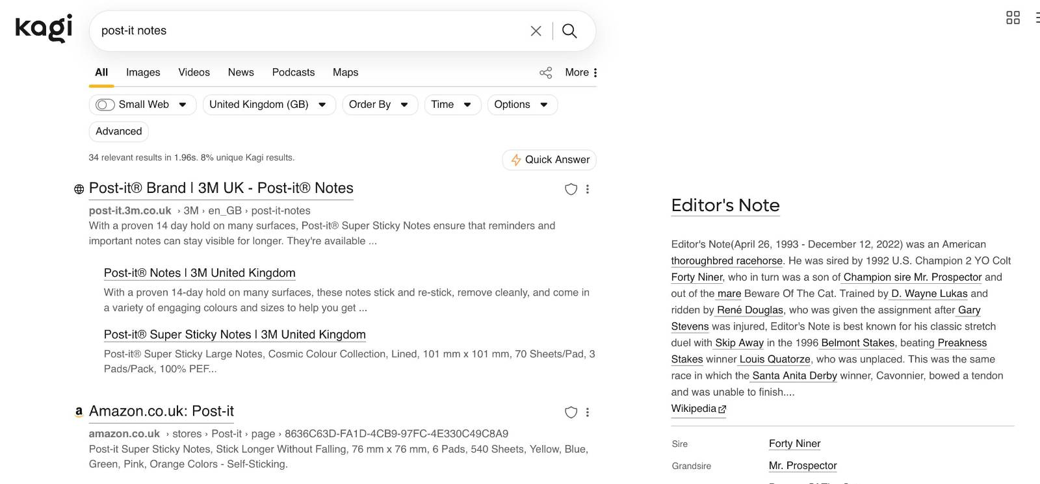
Task: Follow the René Douglas link
Action: [751, 310]
